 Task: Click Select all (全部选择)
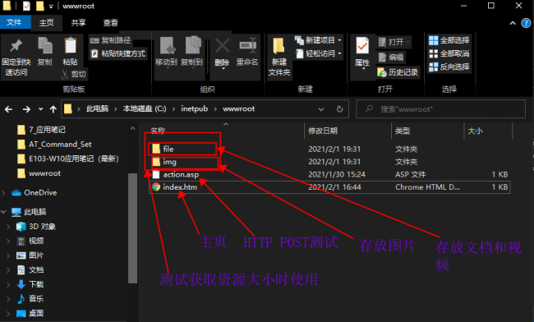449,40
